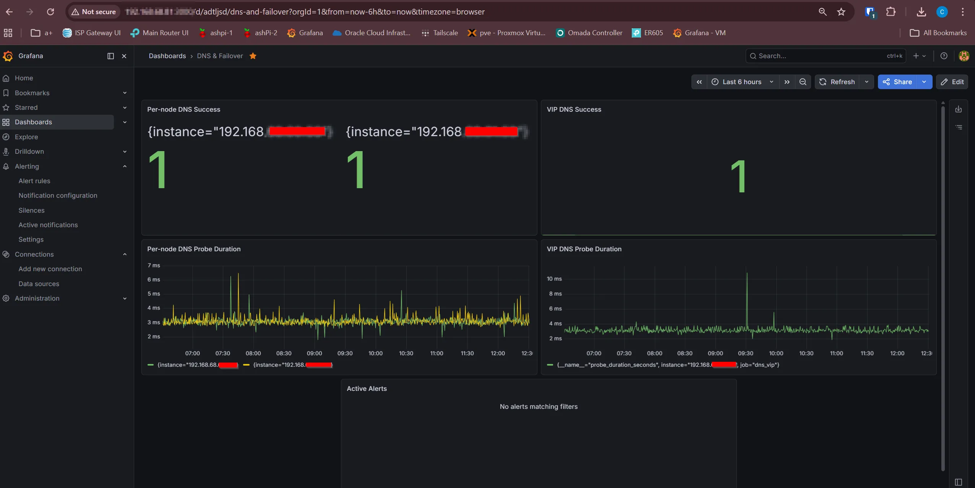Shift time range forward
975x488 pixels.
pos(787,82)
